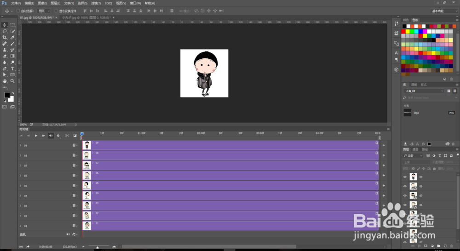
Task: Pick red swatch in swatches panel
Action: click(403, 31)
